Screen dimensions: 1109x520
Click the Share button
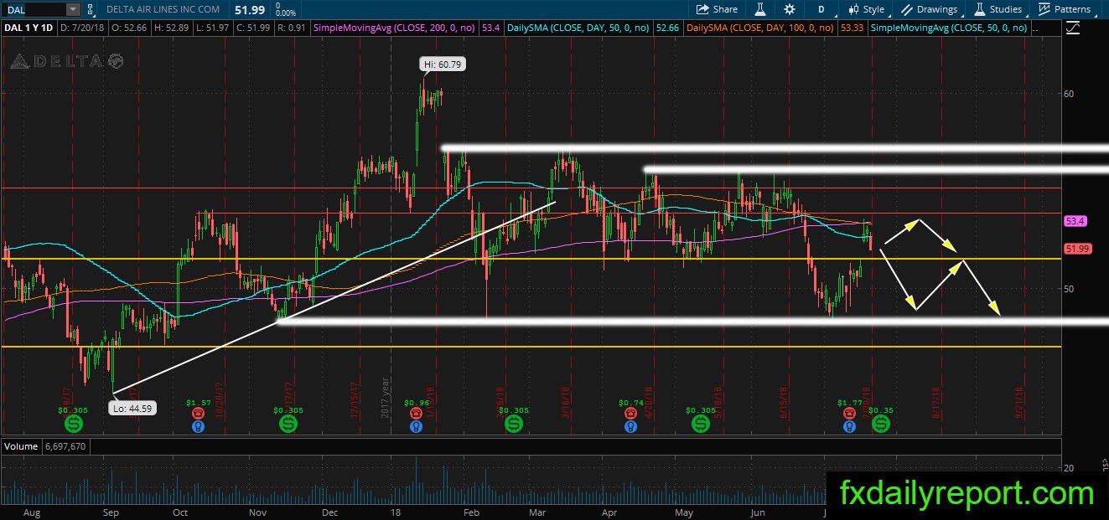(x=718, y=9)
